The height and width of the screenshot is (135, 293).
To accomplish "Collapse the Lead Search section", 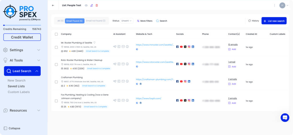I will [22, 71].
